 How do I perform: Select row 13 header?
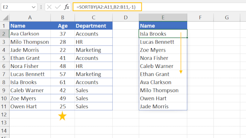4,123
